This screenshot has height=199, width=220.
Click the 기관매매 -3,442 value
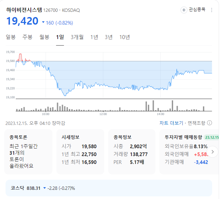pyautogui.click(x=201, y=162)
